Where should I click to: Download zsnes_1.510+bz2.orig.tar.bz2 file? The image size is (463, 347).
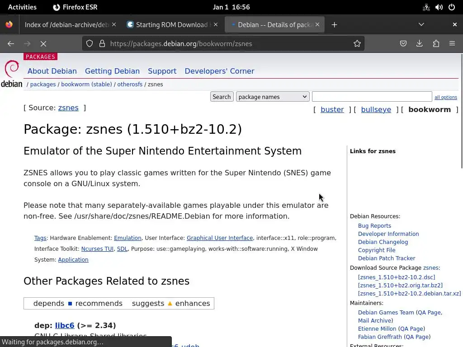pyautogui.click(x=400, y=286)
